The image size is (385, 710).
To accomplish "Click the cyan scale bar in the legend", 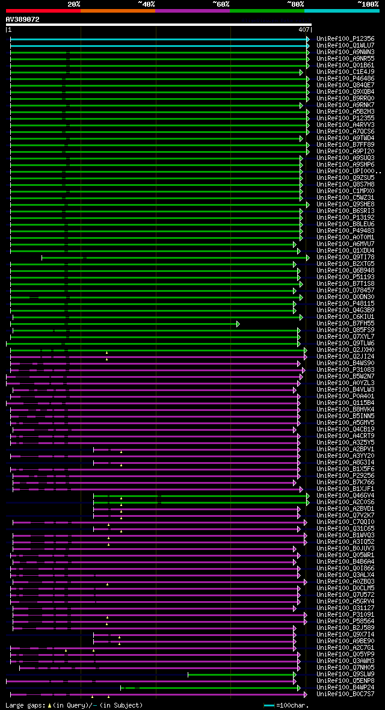I will click(269, 705).
